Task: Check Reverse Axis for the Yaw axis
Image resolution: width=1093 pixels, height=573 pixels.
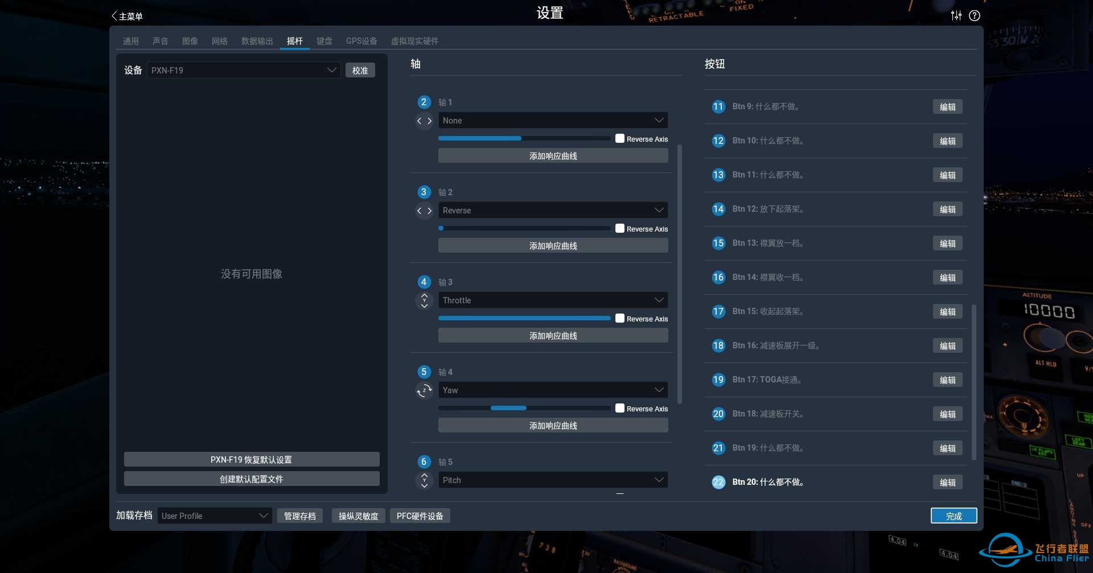Action: [x=619, y=408]
